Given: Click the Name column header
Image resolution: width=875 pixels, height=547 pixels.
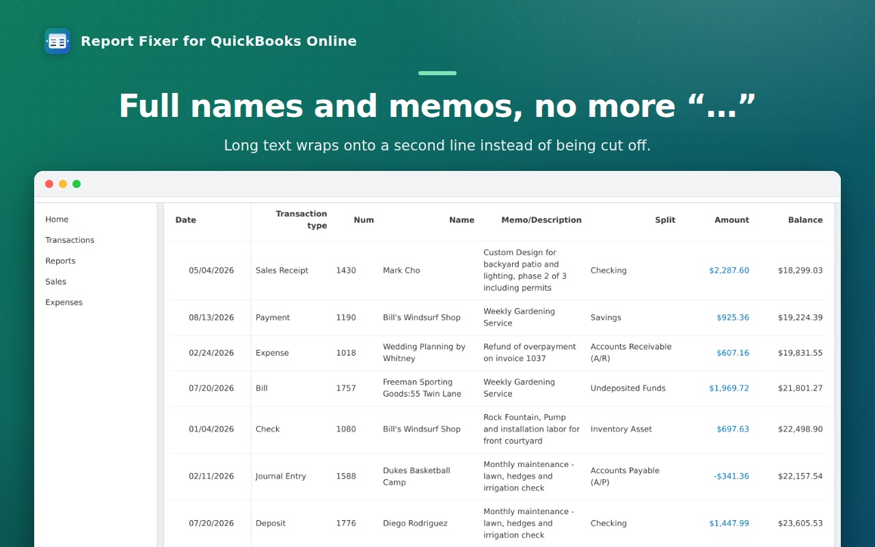Looking at the screenshot, I should click(x=461, y=220).
